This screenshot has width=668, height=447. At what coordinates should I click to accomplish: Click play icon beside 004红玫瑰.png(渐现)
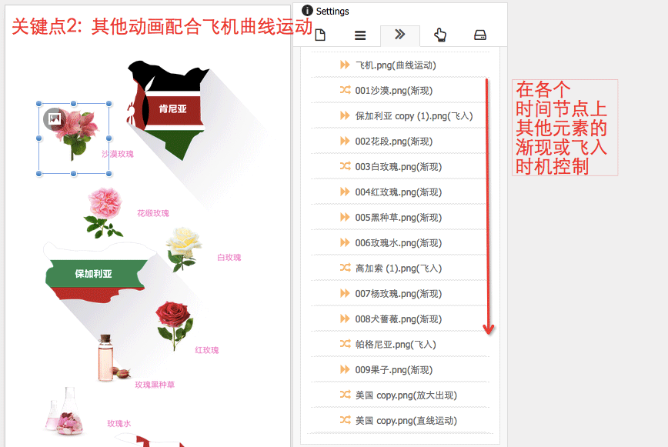345,192
